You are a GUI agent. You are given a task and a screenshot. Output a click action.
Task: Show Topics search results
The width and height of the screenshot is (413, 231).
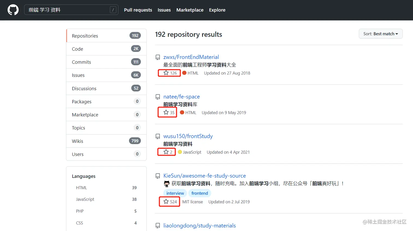[x=107, y=128]
